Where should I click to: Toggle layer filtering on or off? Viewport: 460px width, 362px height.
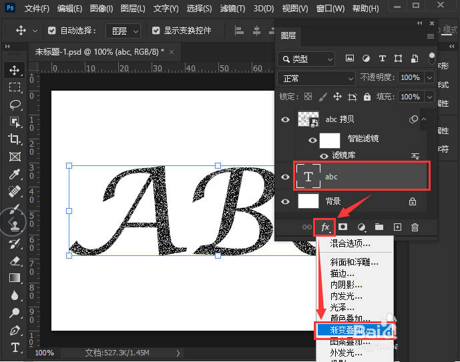[x=432, y=58]
